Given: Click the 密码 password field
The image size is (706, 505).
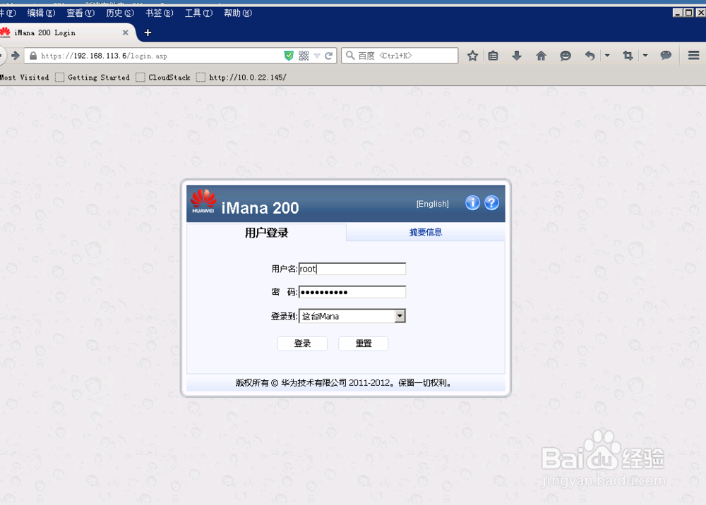Looking at the screenshot, I should [x=352, y=292].
